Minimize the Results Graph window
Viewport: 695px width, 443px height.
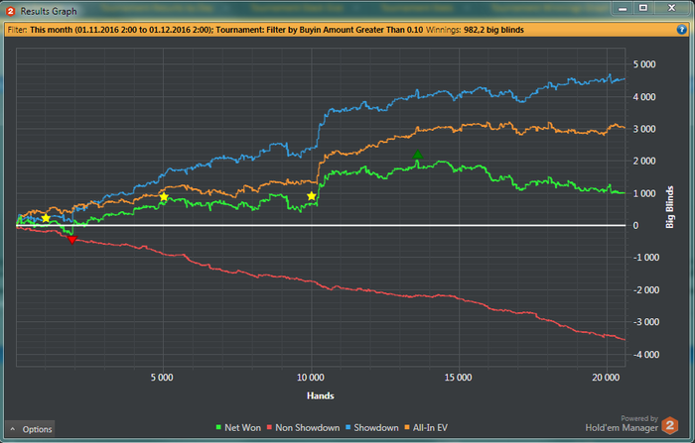coord(623,8)
